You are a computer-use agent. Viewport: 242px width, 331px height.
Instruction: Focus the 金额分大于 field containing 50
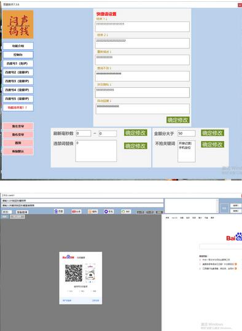[187, 133]
